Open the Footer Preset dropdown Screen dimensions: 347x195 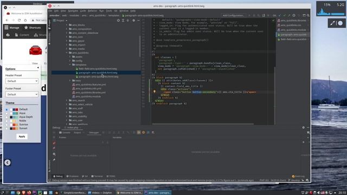(x=22, y=94)
